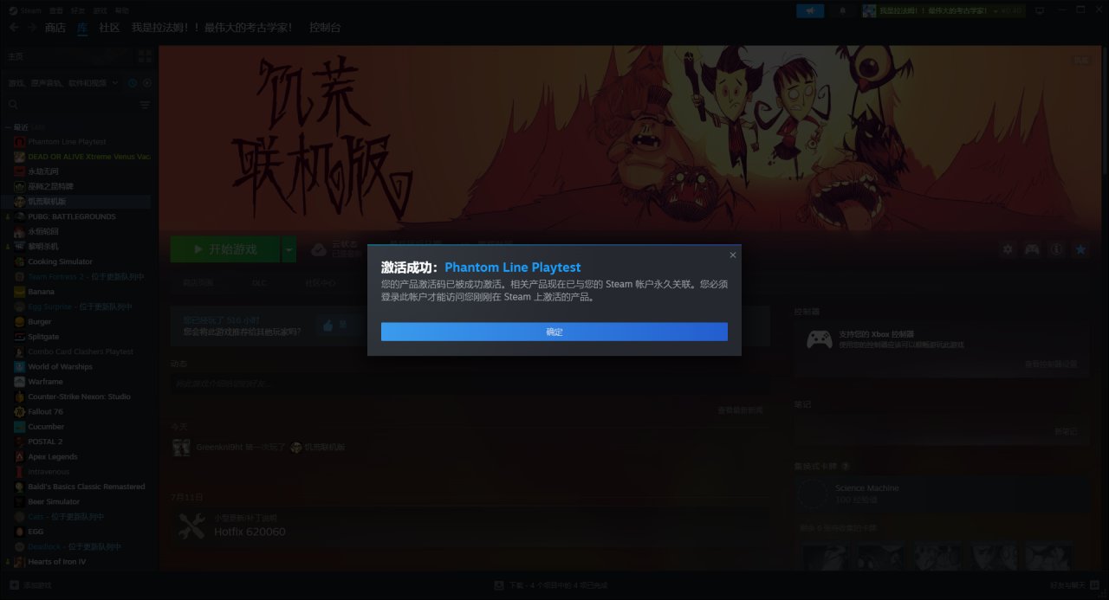Open the notifications bell
The image size is (1109, 600).
point(843,10)
